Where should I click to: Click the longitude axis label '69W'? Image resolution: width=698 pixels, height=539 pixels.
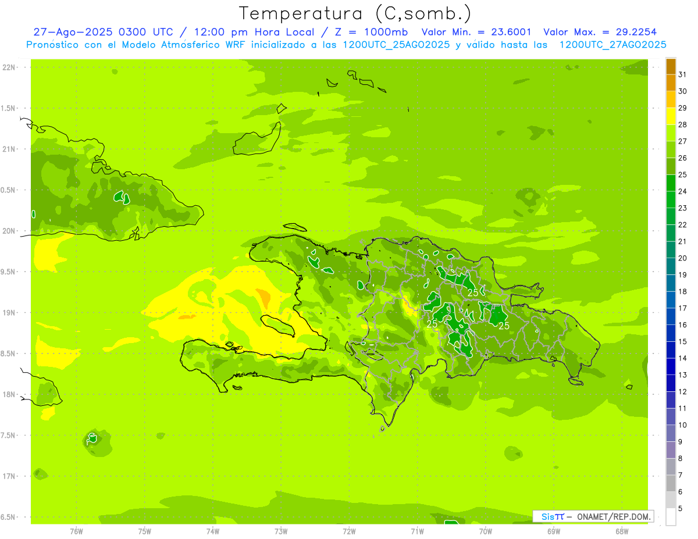point(554,531)
